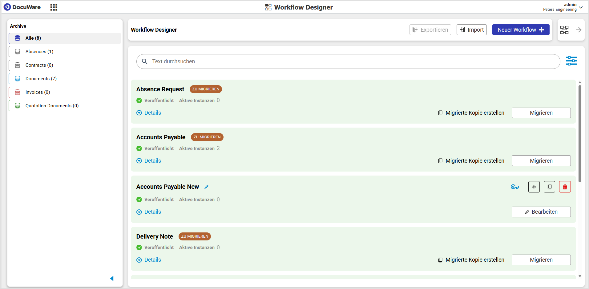589x289 pixels.
Task: Open the admin account dropdown
Action: tap(580, 7)
